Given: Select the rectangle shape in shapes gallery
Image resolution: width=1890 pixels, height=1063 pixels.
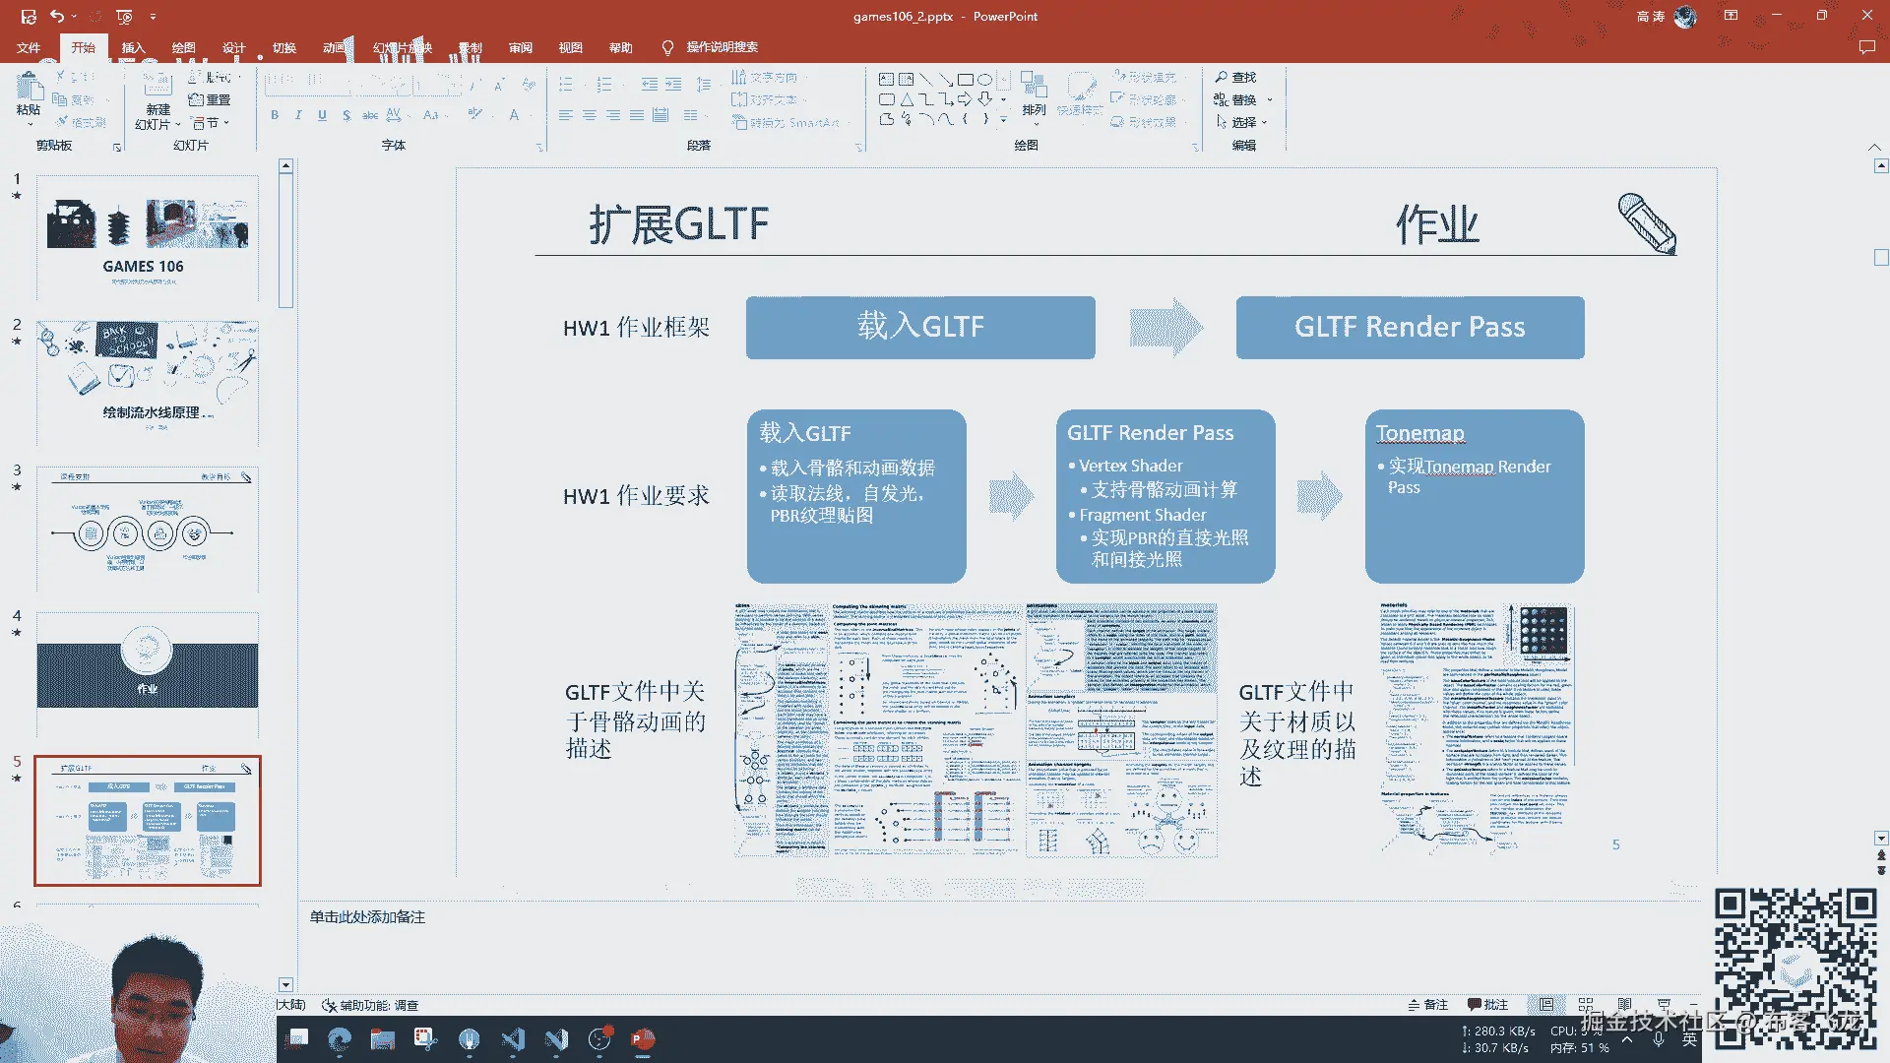Looking at the screenshot, I should [x=966, y=79].
